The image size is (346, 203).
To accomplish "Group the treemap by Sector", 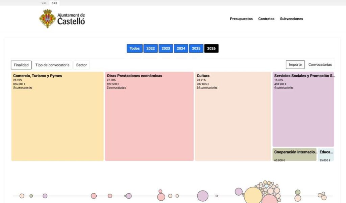I will 81,65.
